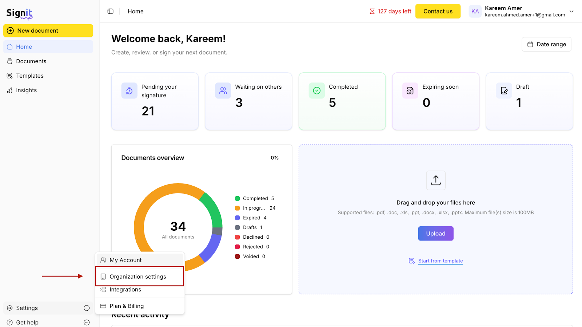The image size is (582, 327).
Task: Expand the Settings more options menu
Action: pyautogui.click(x=87, y=308)
